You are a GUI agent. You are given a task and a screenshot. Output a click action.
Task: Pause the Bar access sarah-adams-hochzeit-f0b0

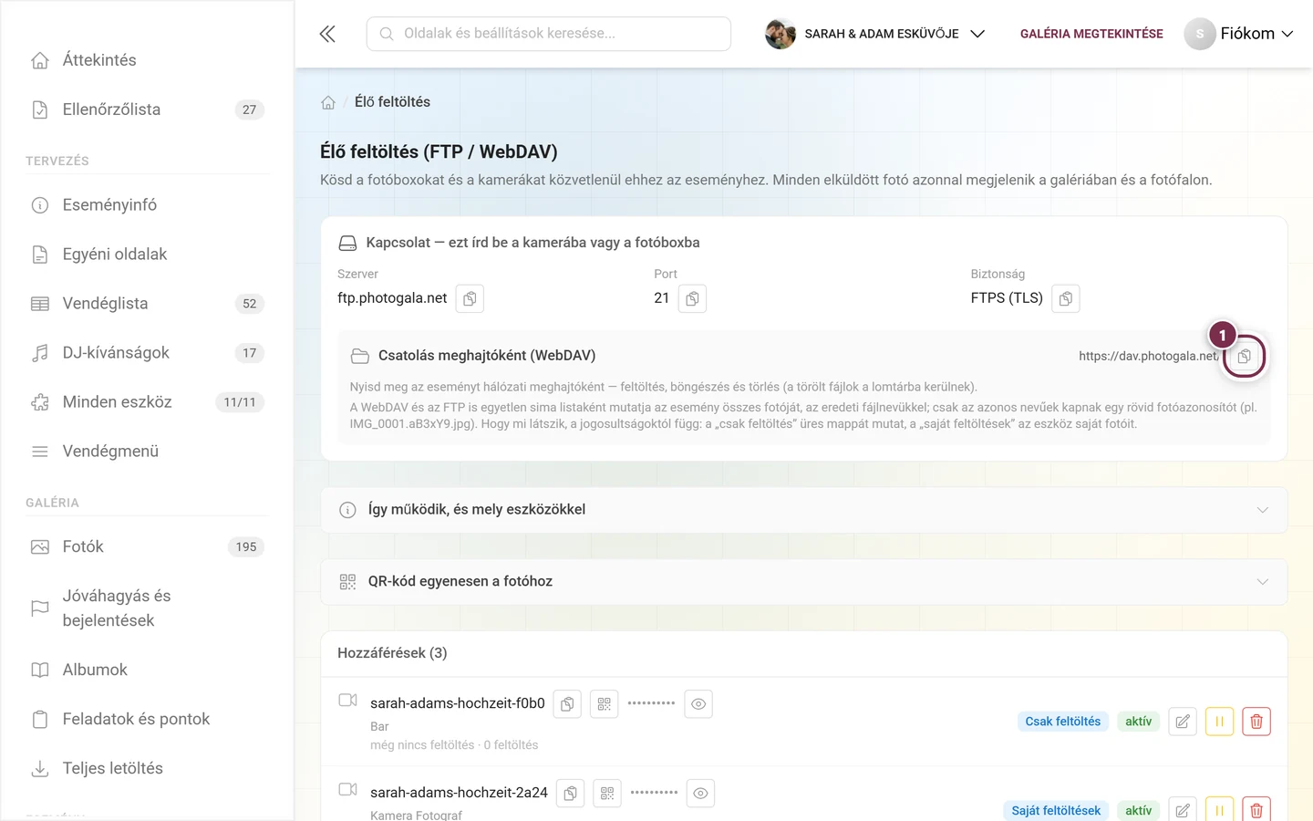click(1219, 722)
